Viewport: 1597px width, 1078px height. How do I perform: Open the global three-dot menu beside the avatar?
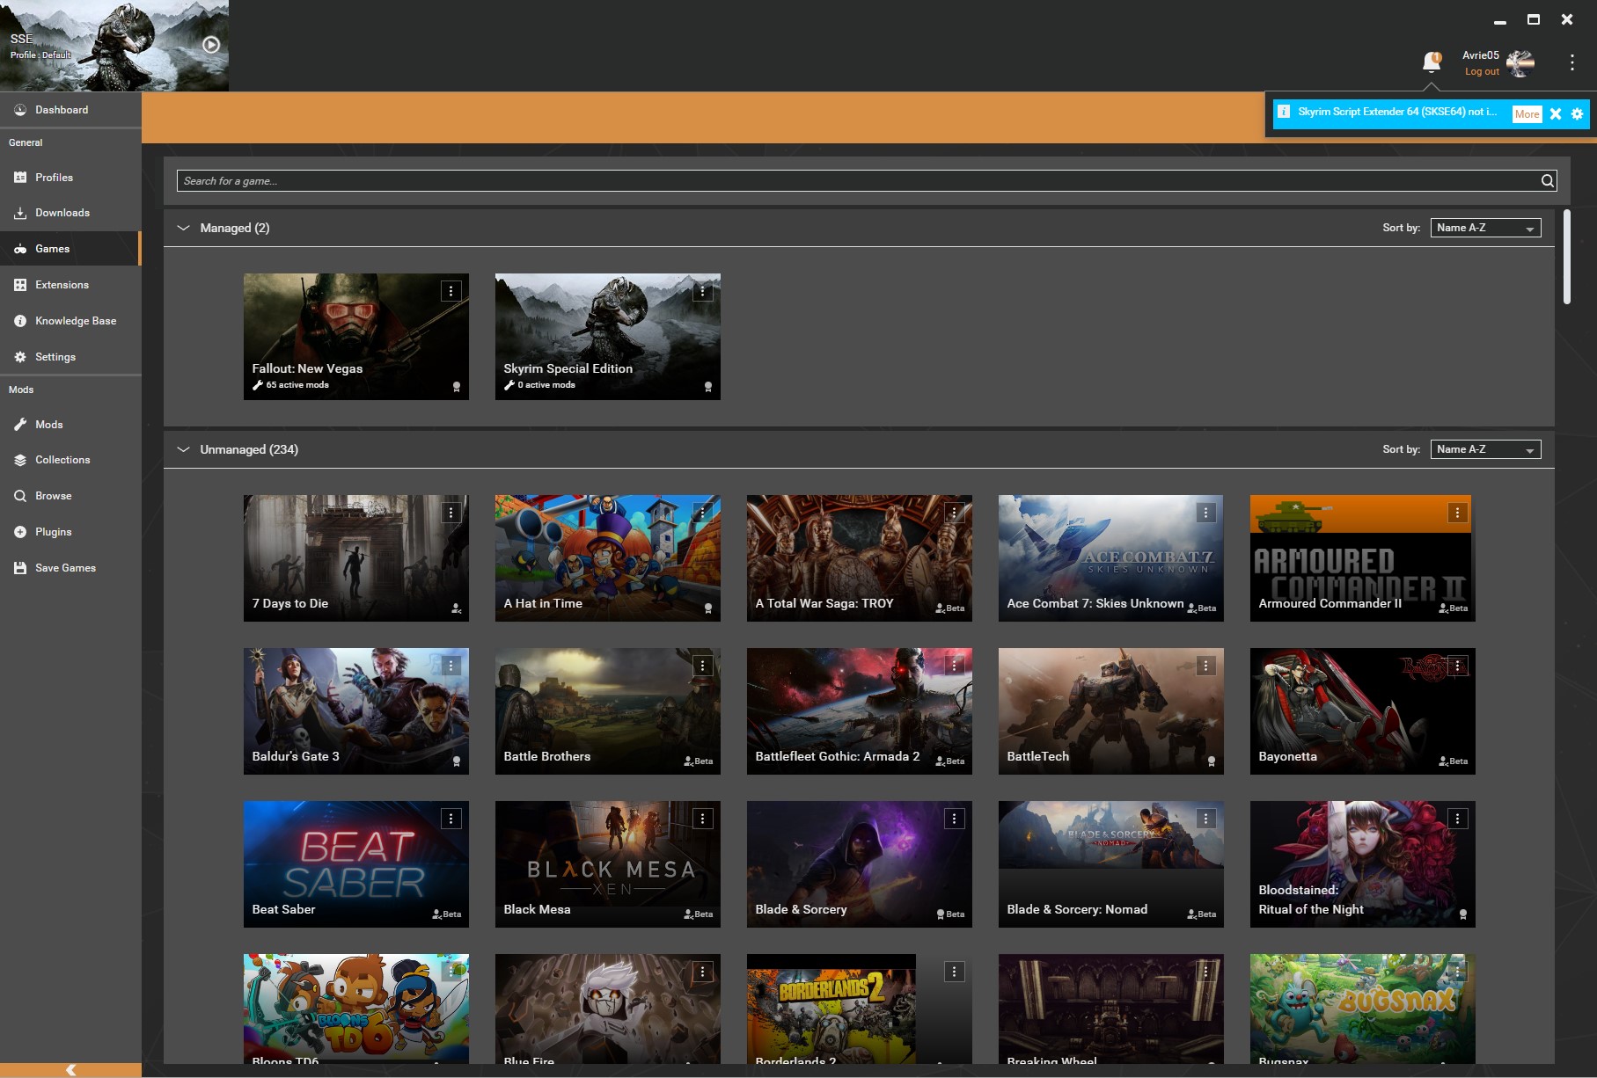tap(1571, 62)
